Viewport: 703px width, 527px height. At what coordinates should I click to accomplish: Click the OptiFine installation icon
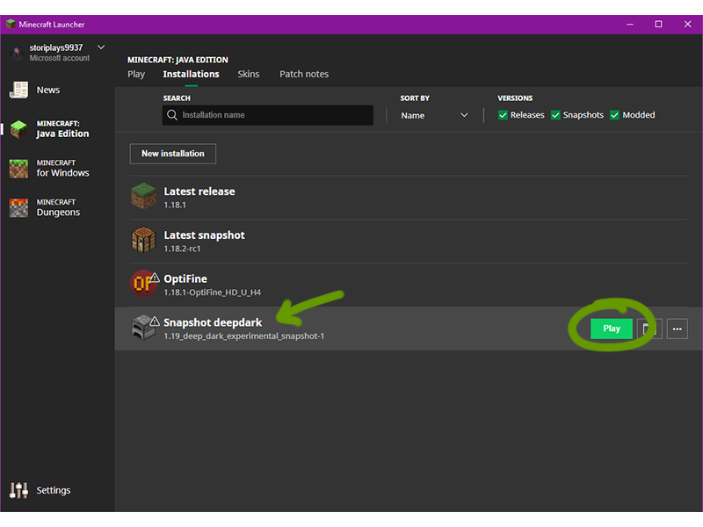click(143, 283)
